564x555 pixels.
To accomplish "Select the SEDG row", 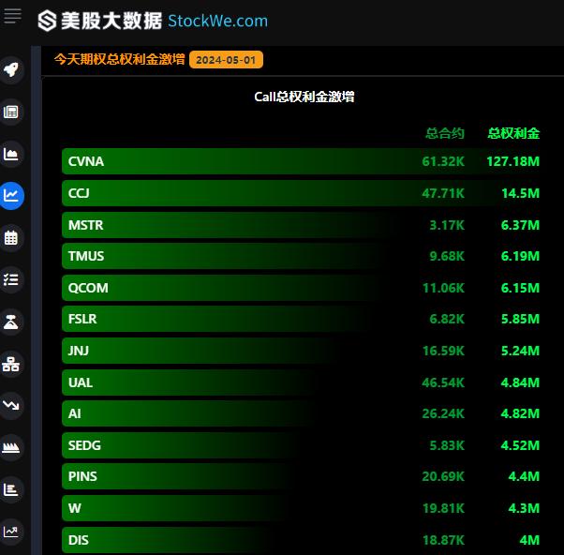I will point(301,445).
